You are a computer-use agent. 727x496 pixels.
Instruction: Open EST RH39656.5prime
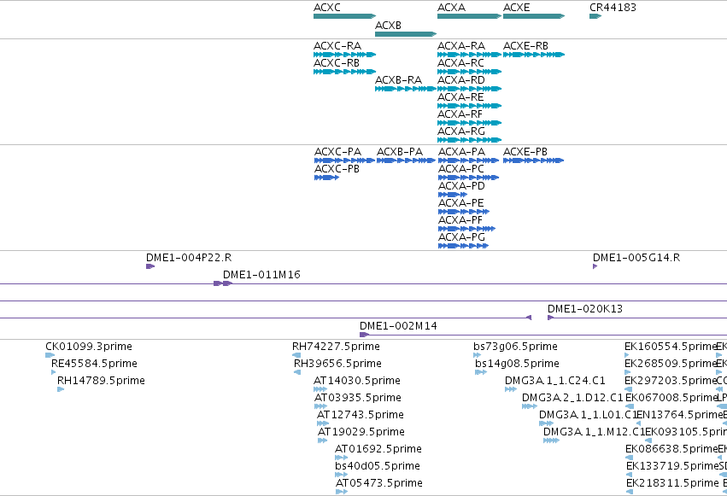297,372
